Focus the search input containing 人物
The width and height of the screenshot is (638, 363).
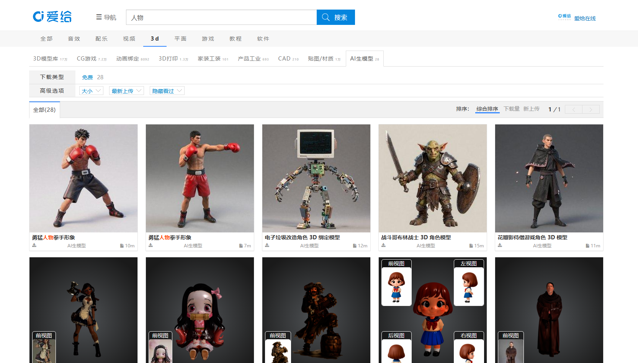[221, 17]
